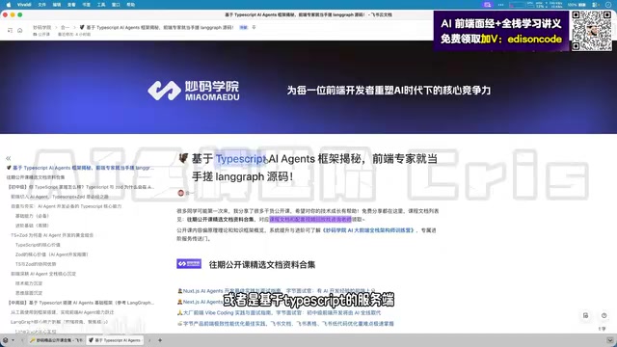Open the Feishu home icon
This screenshot has height=347, width=617.
click(x=19, y=30)
